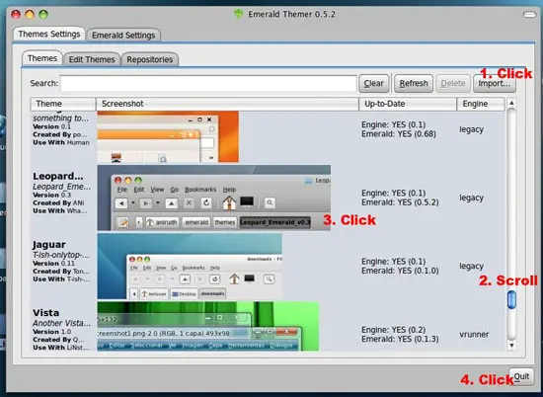Image resolution: width=543 pixels, height=397 pixels.
Task: Click the greyed-out Delete button
Action: point(453,84)
